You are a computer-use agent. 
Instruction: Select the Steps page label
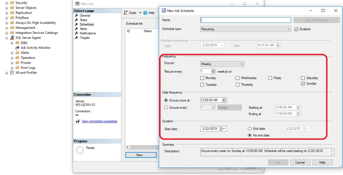click(x=83, y=20)
